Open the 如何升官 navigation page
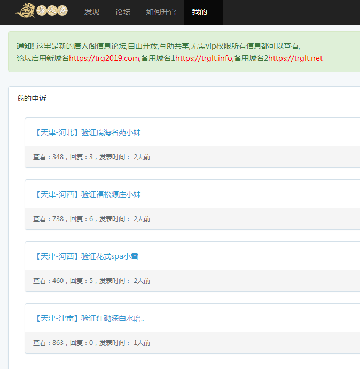The image size is (360, 369). click(x=161, y=12)
